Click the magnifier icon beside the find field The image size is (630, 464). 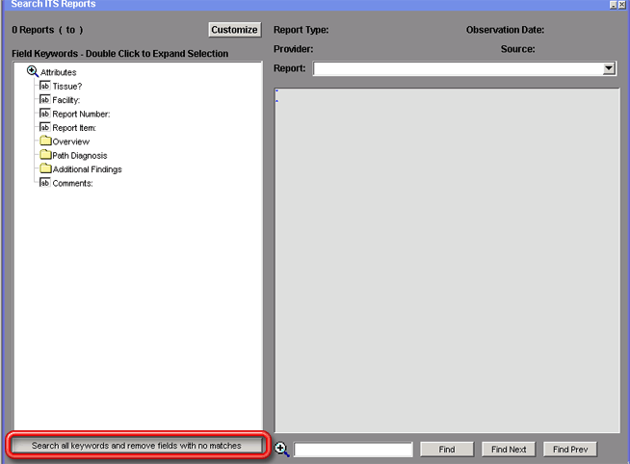coord(281,450)
